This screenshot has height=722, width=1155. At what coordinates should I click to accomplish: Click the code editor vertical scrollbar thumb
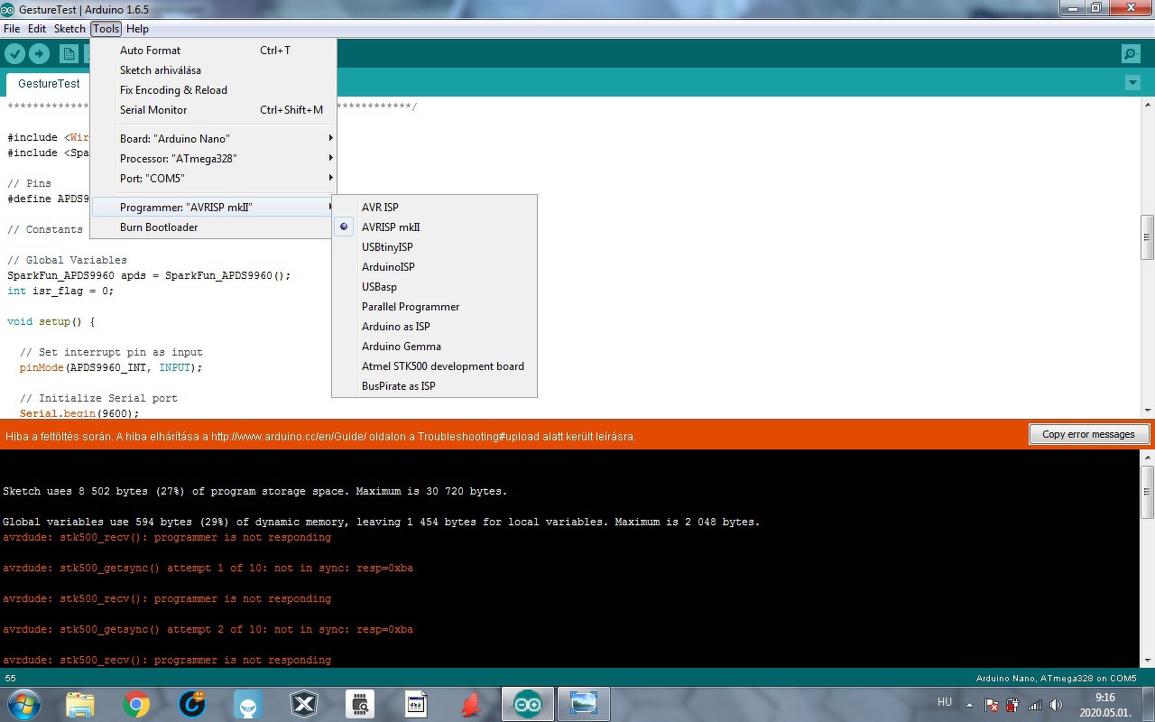coord(1147,237)
